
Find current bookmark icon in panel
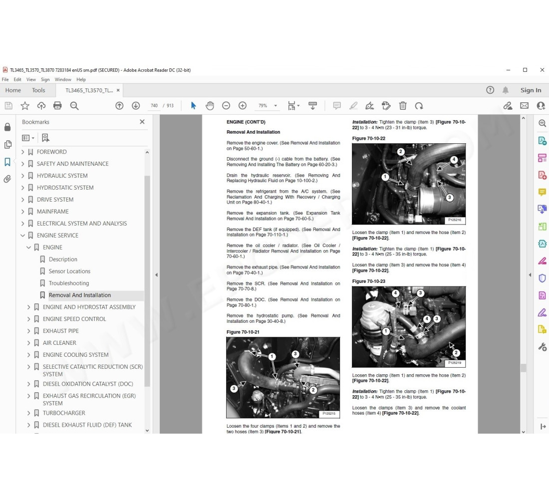(x=45, y=138)
